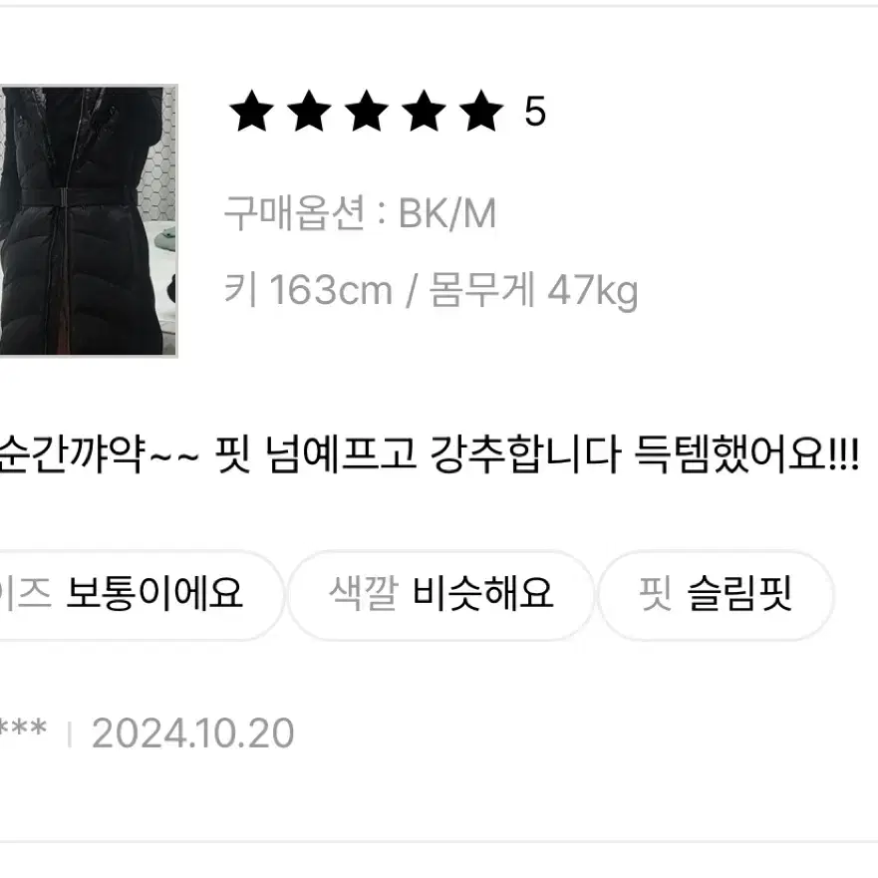This screenshot has height=878, width=878.
Task: Click the review date 2024.10.20
Action: [x=193, y=732]
